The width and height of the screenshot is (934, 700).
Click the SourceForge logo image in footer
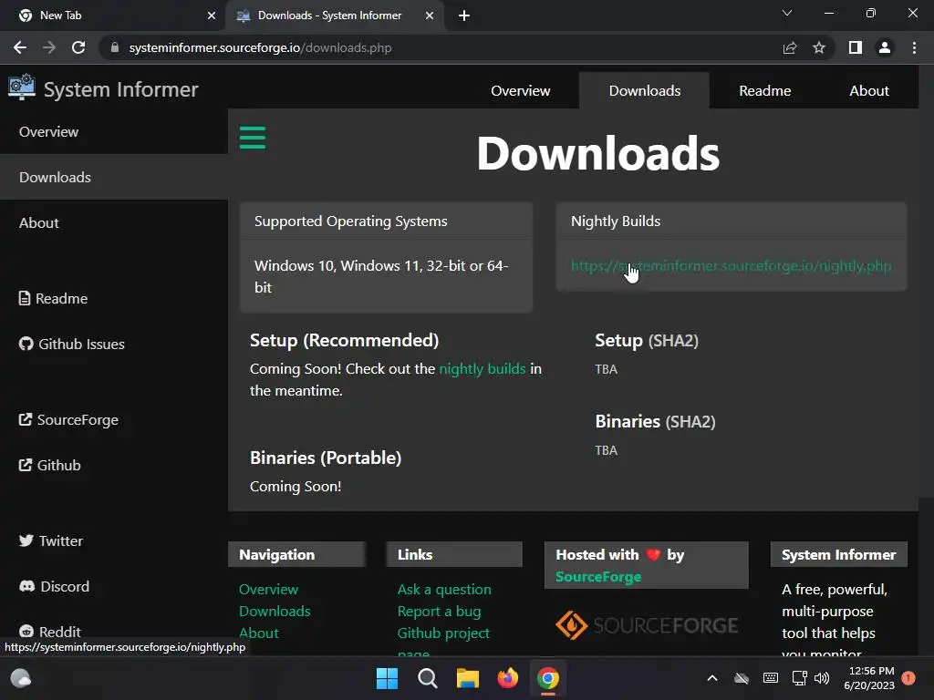coord(647,625)
